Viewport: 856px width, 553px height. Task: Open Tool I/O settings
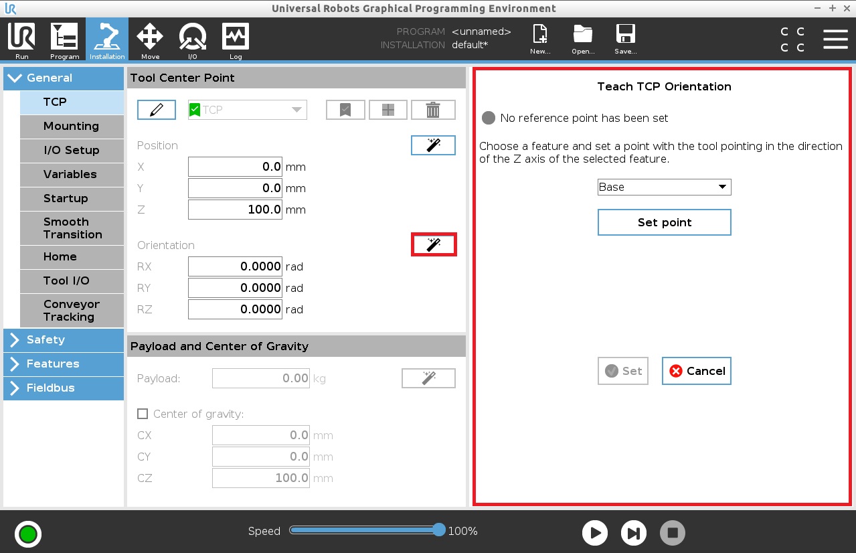click(72, 281)
